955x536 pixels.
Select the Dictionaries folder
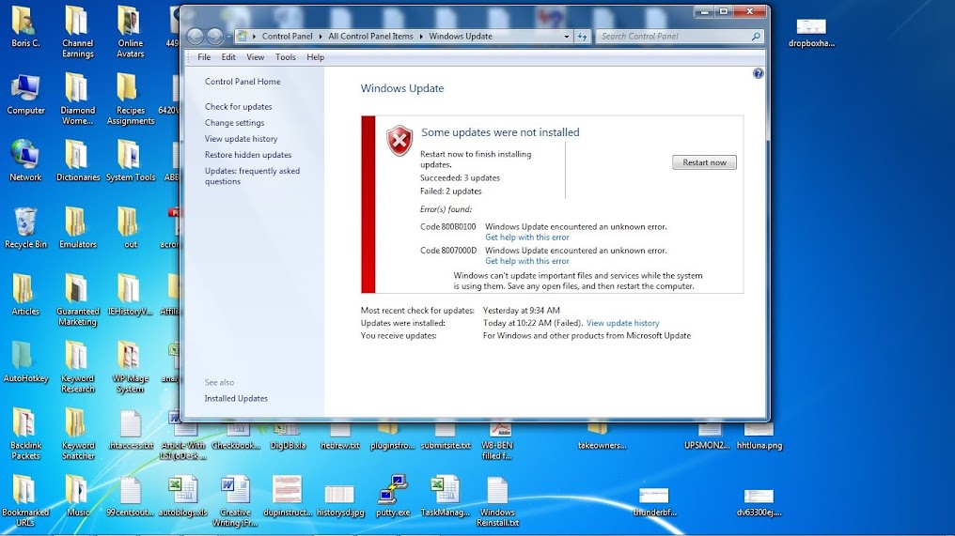click(x=77, y=161)
